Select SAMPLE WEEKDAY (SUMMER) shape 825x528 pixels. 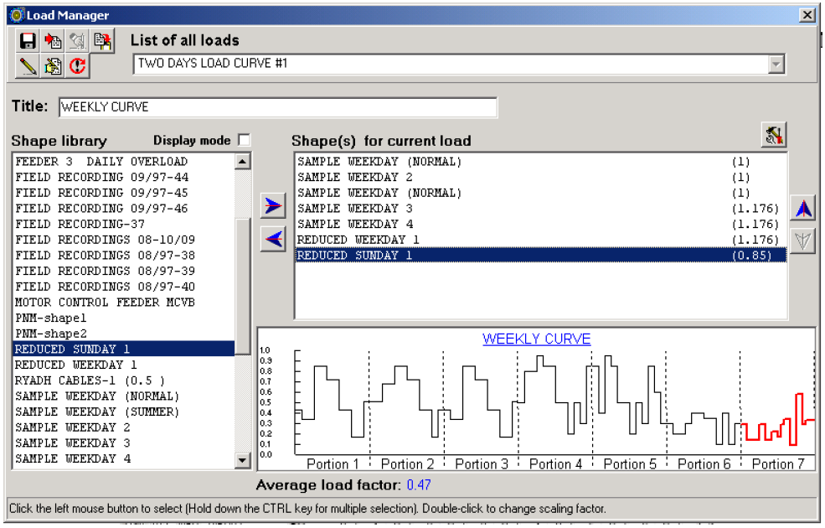click(x=124, y=412)
